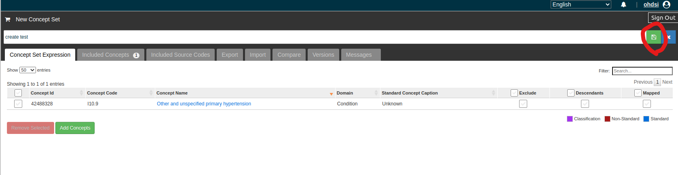Open Other and unspecified primary hypertension link

(204, 104)
